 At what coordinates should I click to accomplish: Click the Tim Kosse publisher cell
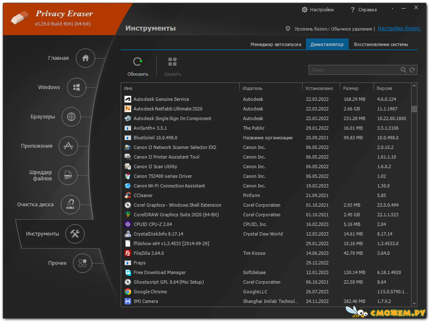click(x=254, y=253)
